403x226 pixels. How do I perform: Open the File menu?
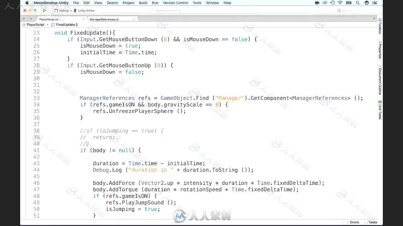point(76,3)
